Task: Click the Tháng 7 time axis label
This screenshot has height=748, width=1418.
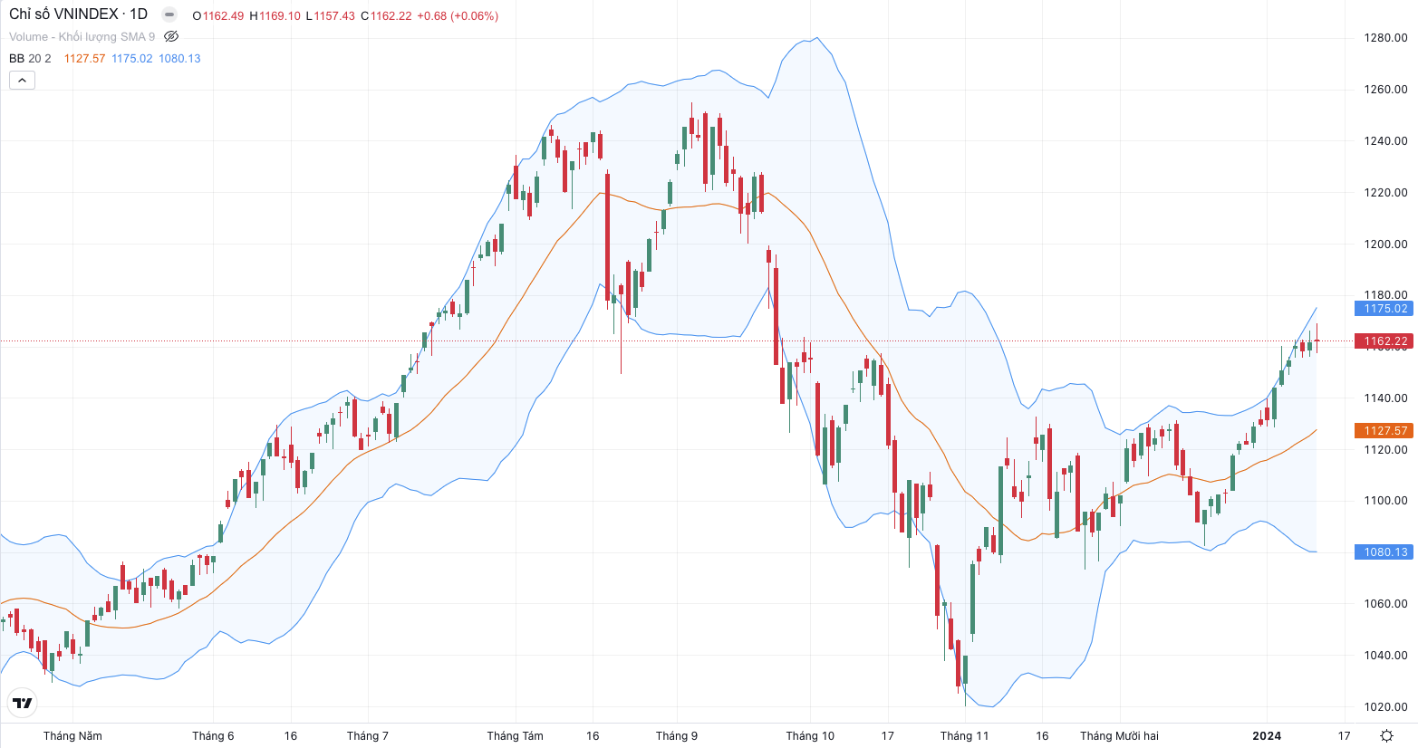Action: 367,735
